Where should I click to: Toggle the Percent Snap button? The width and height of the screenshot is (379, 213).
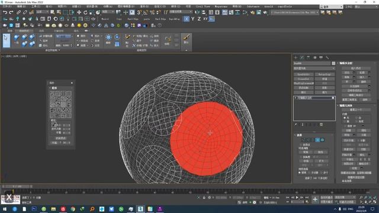(x=152, y=12)
